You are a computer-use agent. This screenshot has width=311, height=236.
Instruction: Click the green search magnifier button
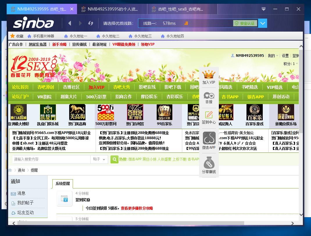click(115, 159)
